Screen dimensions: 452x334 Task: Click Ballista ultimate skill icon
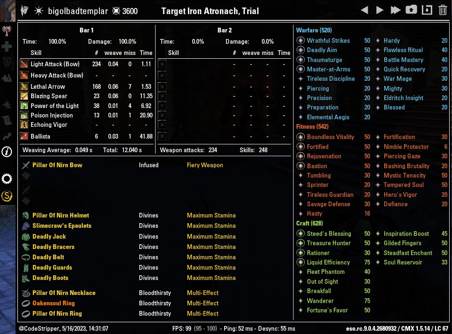click(x=24, y=136)
